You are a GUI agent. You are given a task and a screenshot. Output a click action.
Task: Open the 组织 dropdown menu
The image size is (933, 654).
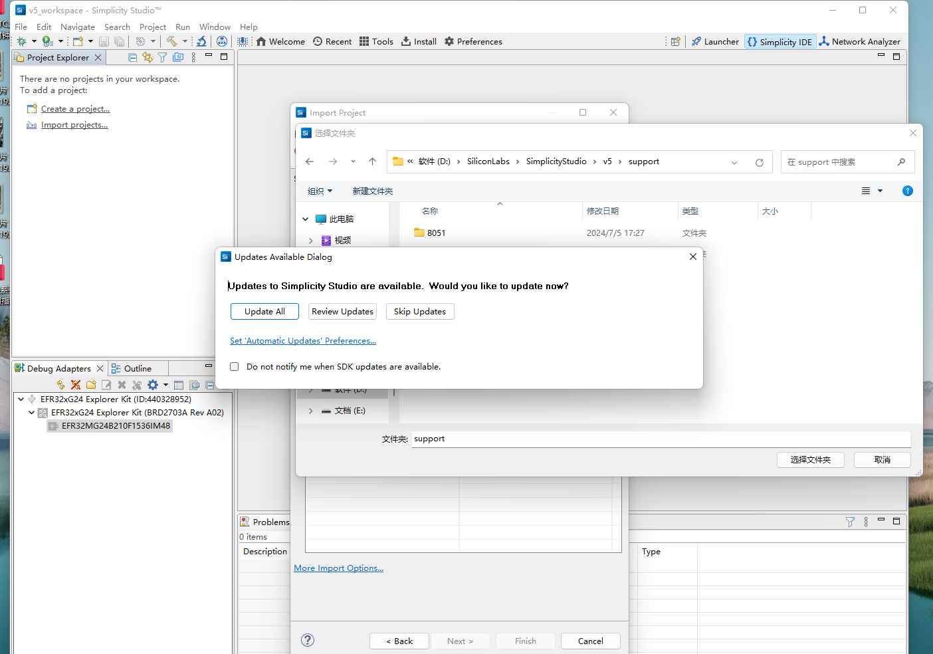[320, 191]
